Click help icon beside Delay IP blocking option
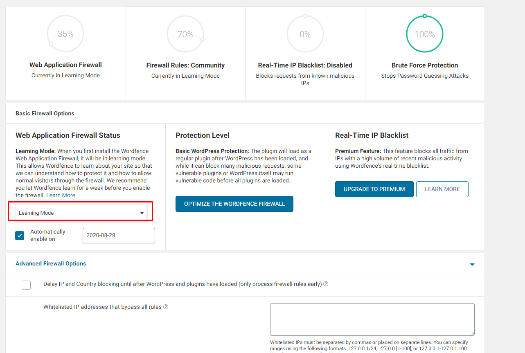Screen dimensions: 525x353 (326, 284)
